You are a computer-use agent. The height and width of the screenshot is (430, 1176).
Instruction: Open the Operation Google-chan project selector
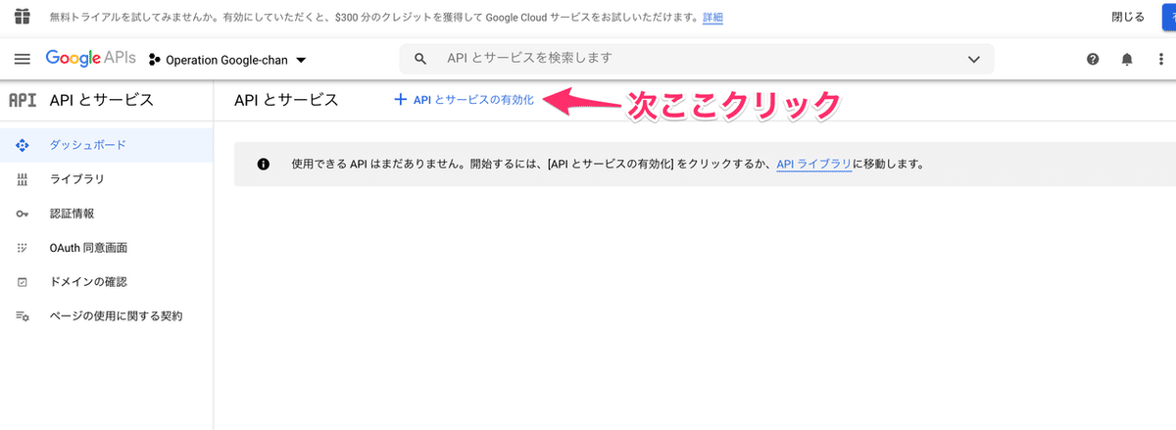pos(227,60)
